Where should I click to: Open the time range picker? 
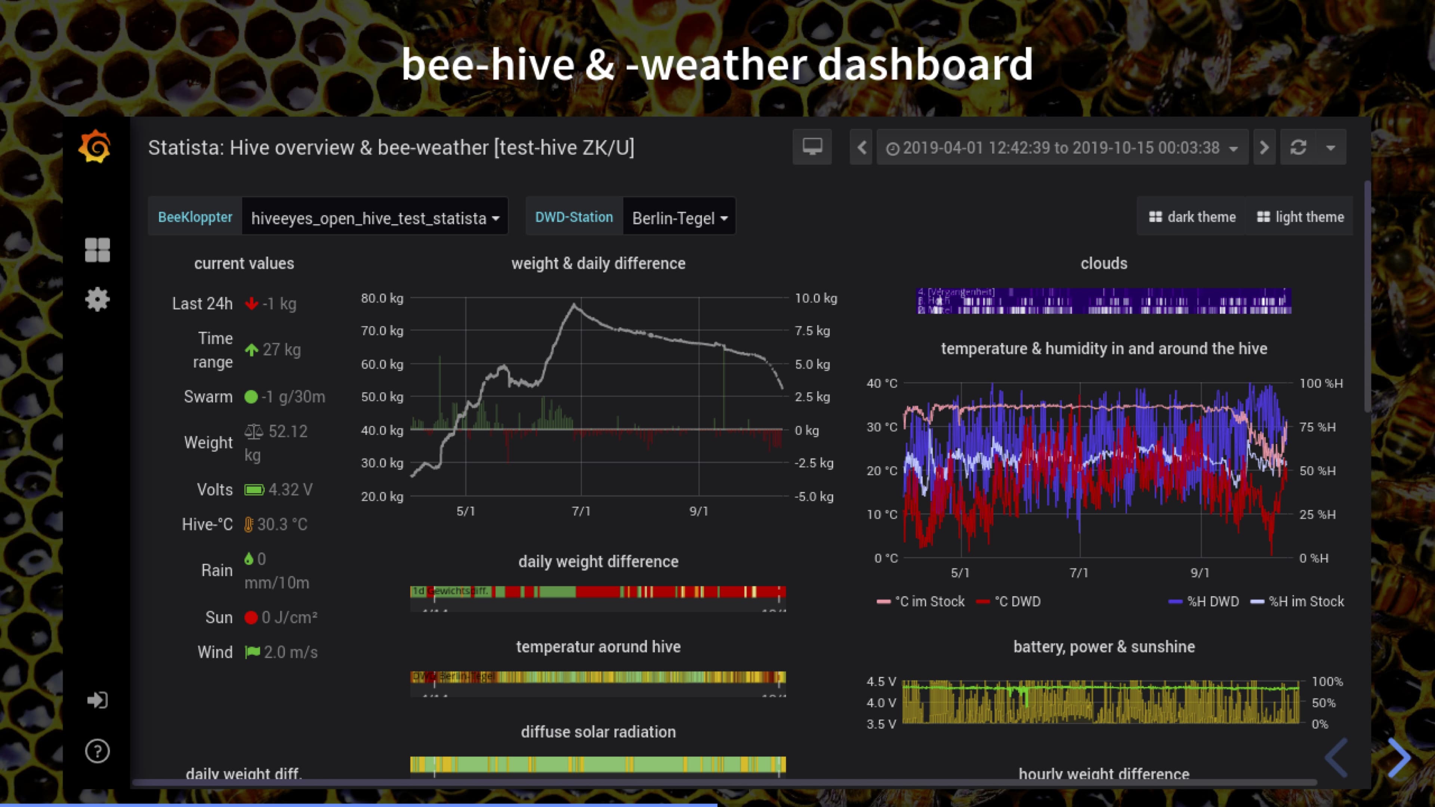[1062, 148]
